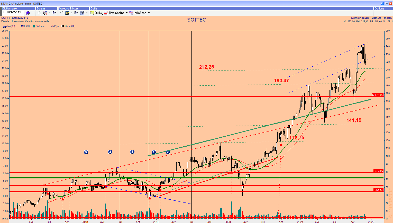The height and width of the screenshot is (223, 393).
Task: Click the Volume legend entry
Action: (39, 26)
